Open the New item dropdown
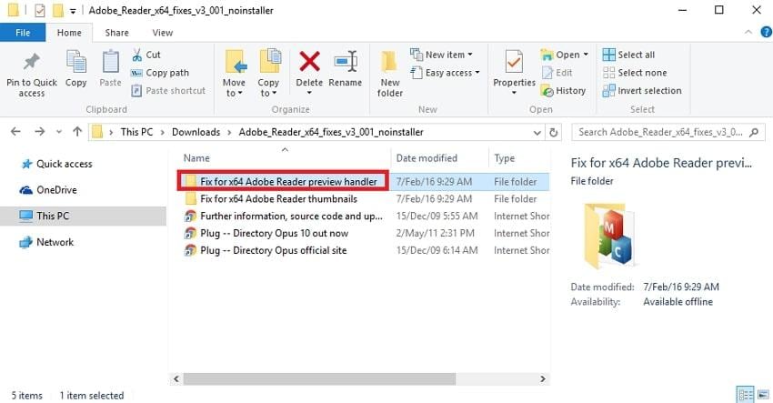 442,55
